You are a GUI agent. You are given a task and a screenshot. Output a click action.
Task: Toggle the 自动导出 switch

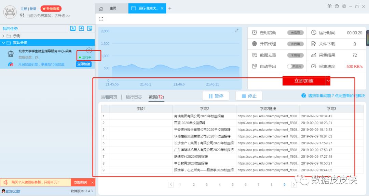(x=295, y=66)
